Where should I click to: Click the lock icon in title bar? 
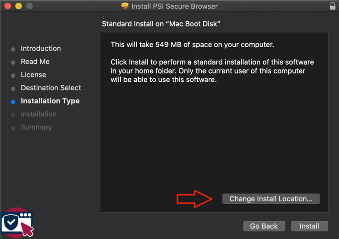332,6
